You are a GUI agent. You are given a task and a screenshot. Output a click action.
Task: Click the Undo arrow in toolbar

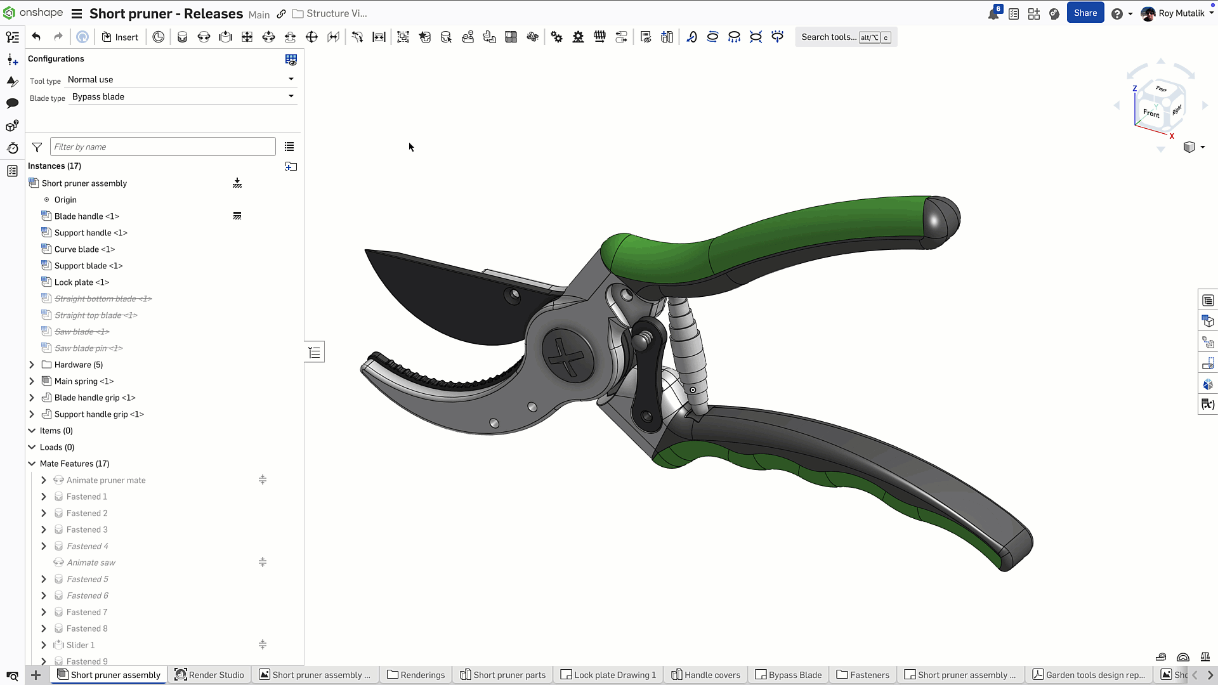tap(36, 37)
